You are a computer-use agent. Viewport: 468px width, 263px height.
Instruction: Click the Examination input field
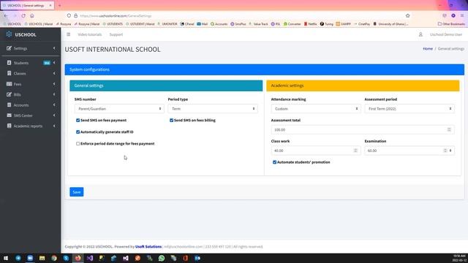[x=409, y=150]
